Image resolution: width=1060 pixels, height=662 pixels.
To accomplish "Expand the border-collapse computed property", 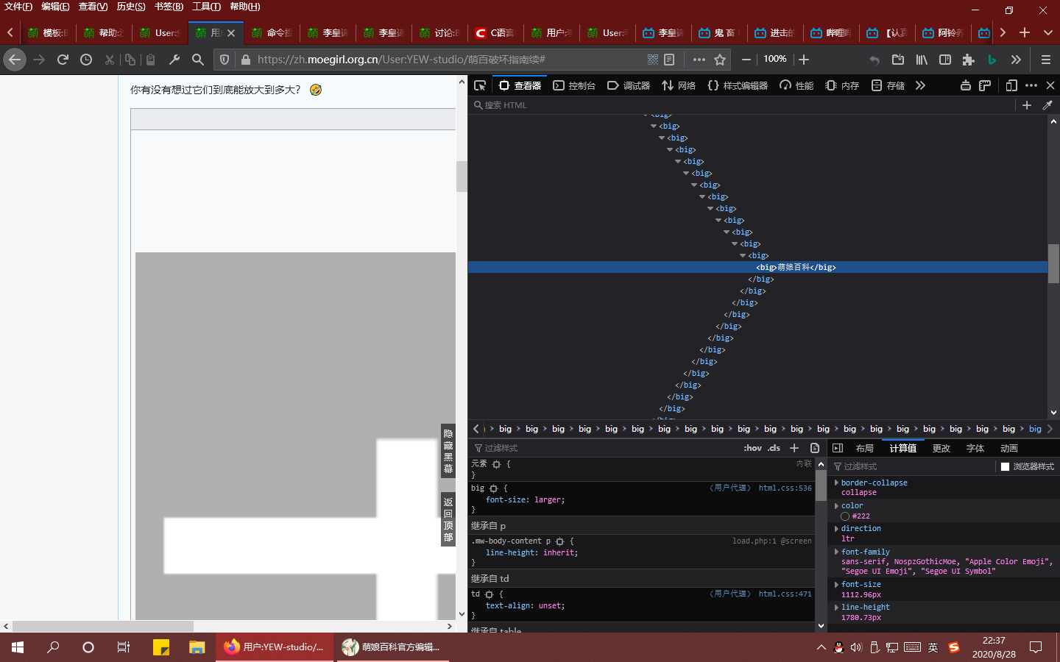I will (x=836, y=483).
